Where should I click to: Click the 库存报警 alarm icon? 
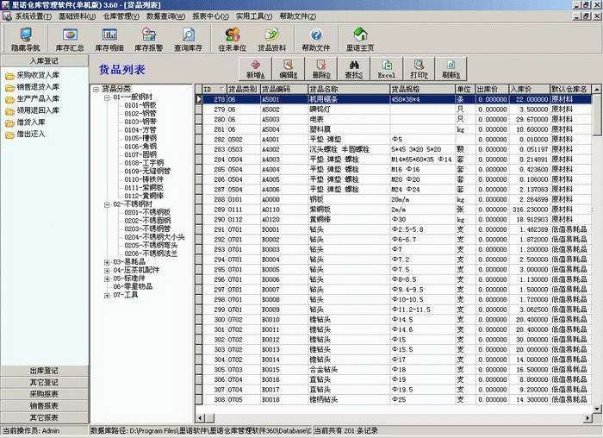(x=148, y=40)
